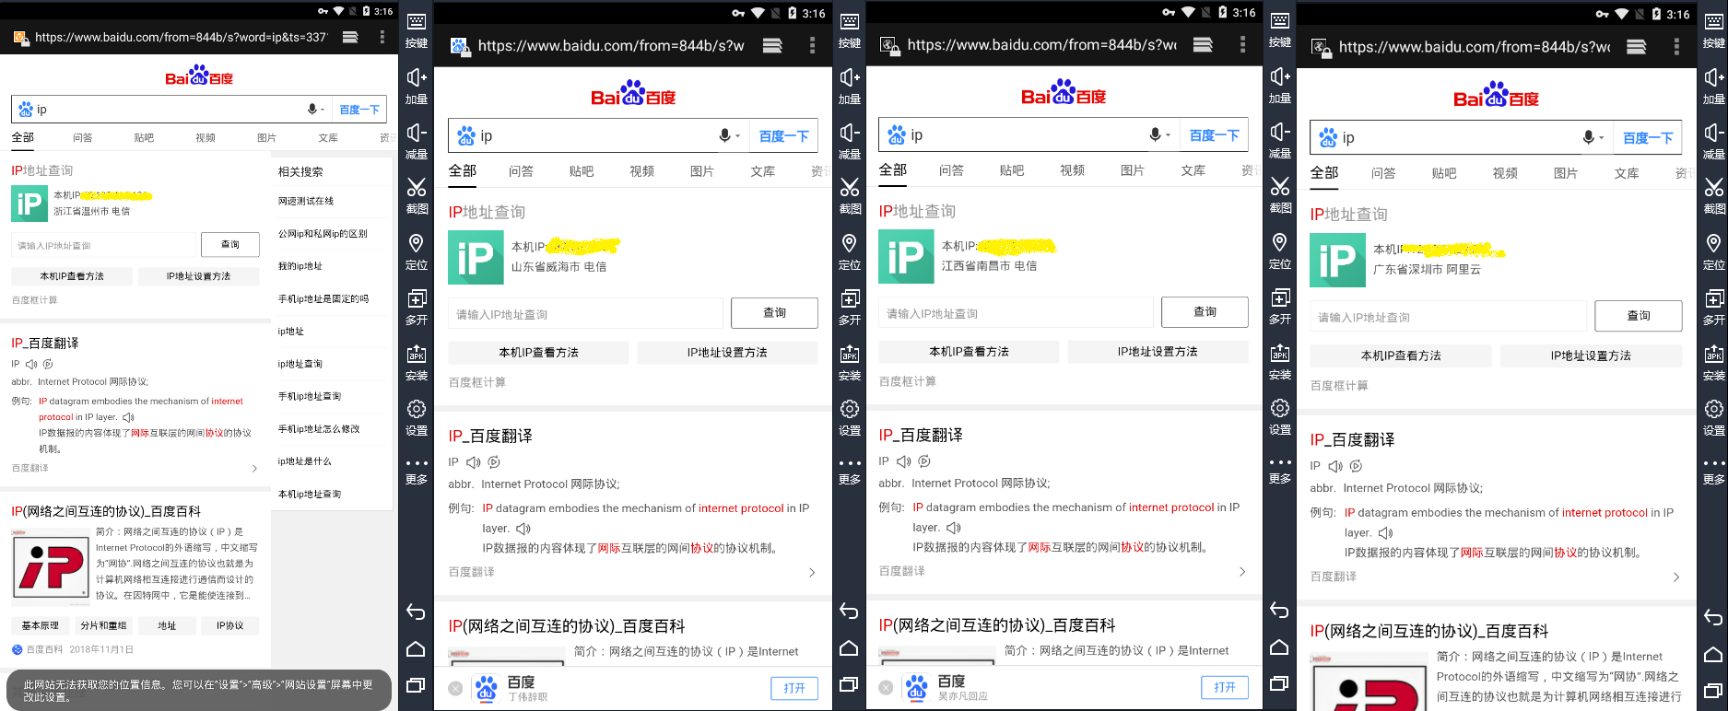The image size is (1728, 711).
Task: Click 查询 button in Weihai window
Action: [x=775, y=313]
